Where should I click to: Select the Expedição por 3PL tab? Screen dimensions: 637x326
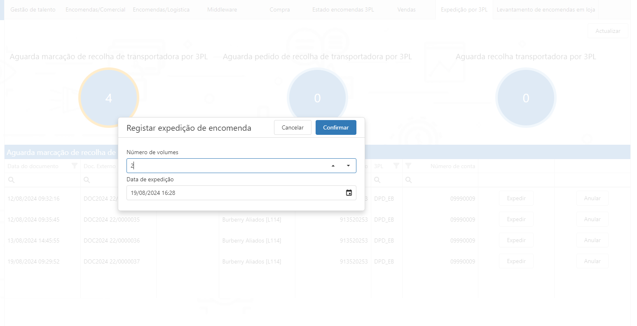(x=464, y=9)
